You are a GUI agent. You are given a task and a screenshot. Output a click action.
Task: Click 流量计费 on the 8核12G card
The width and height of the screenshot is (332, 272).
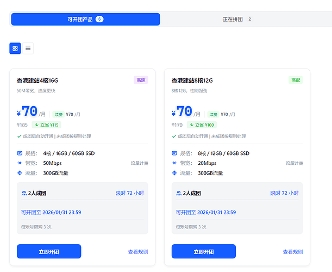coord(295,163)
